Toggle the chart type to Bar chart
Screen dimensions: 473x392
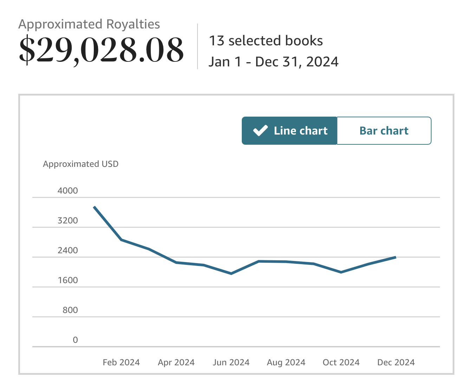[384, 131]
